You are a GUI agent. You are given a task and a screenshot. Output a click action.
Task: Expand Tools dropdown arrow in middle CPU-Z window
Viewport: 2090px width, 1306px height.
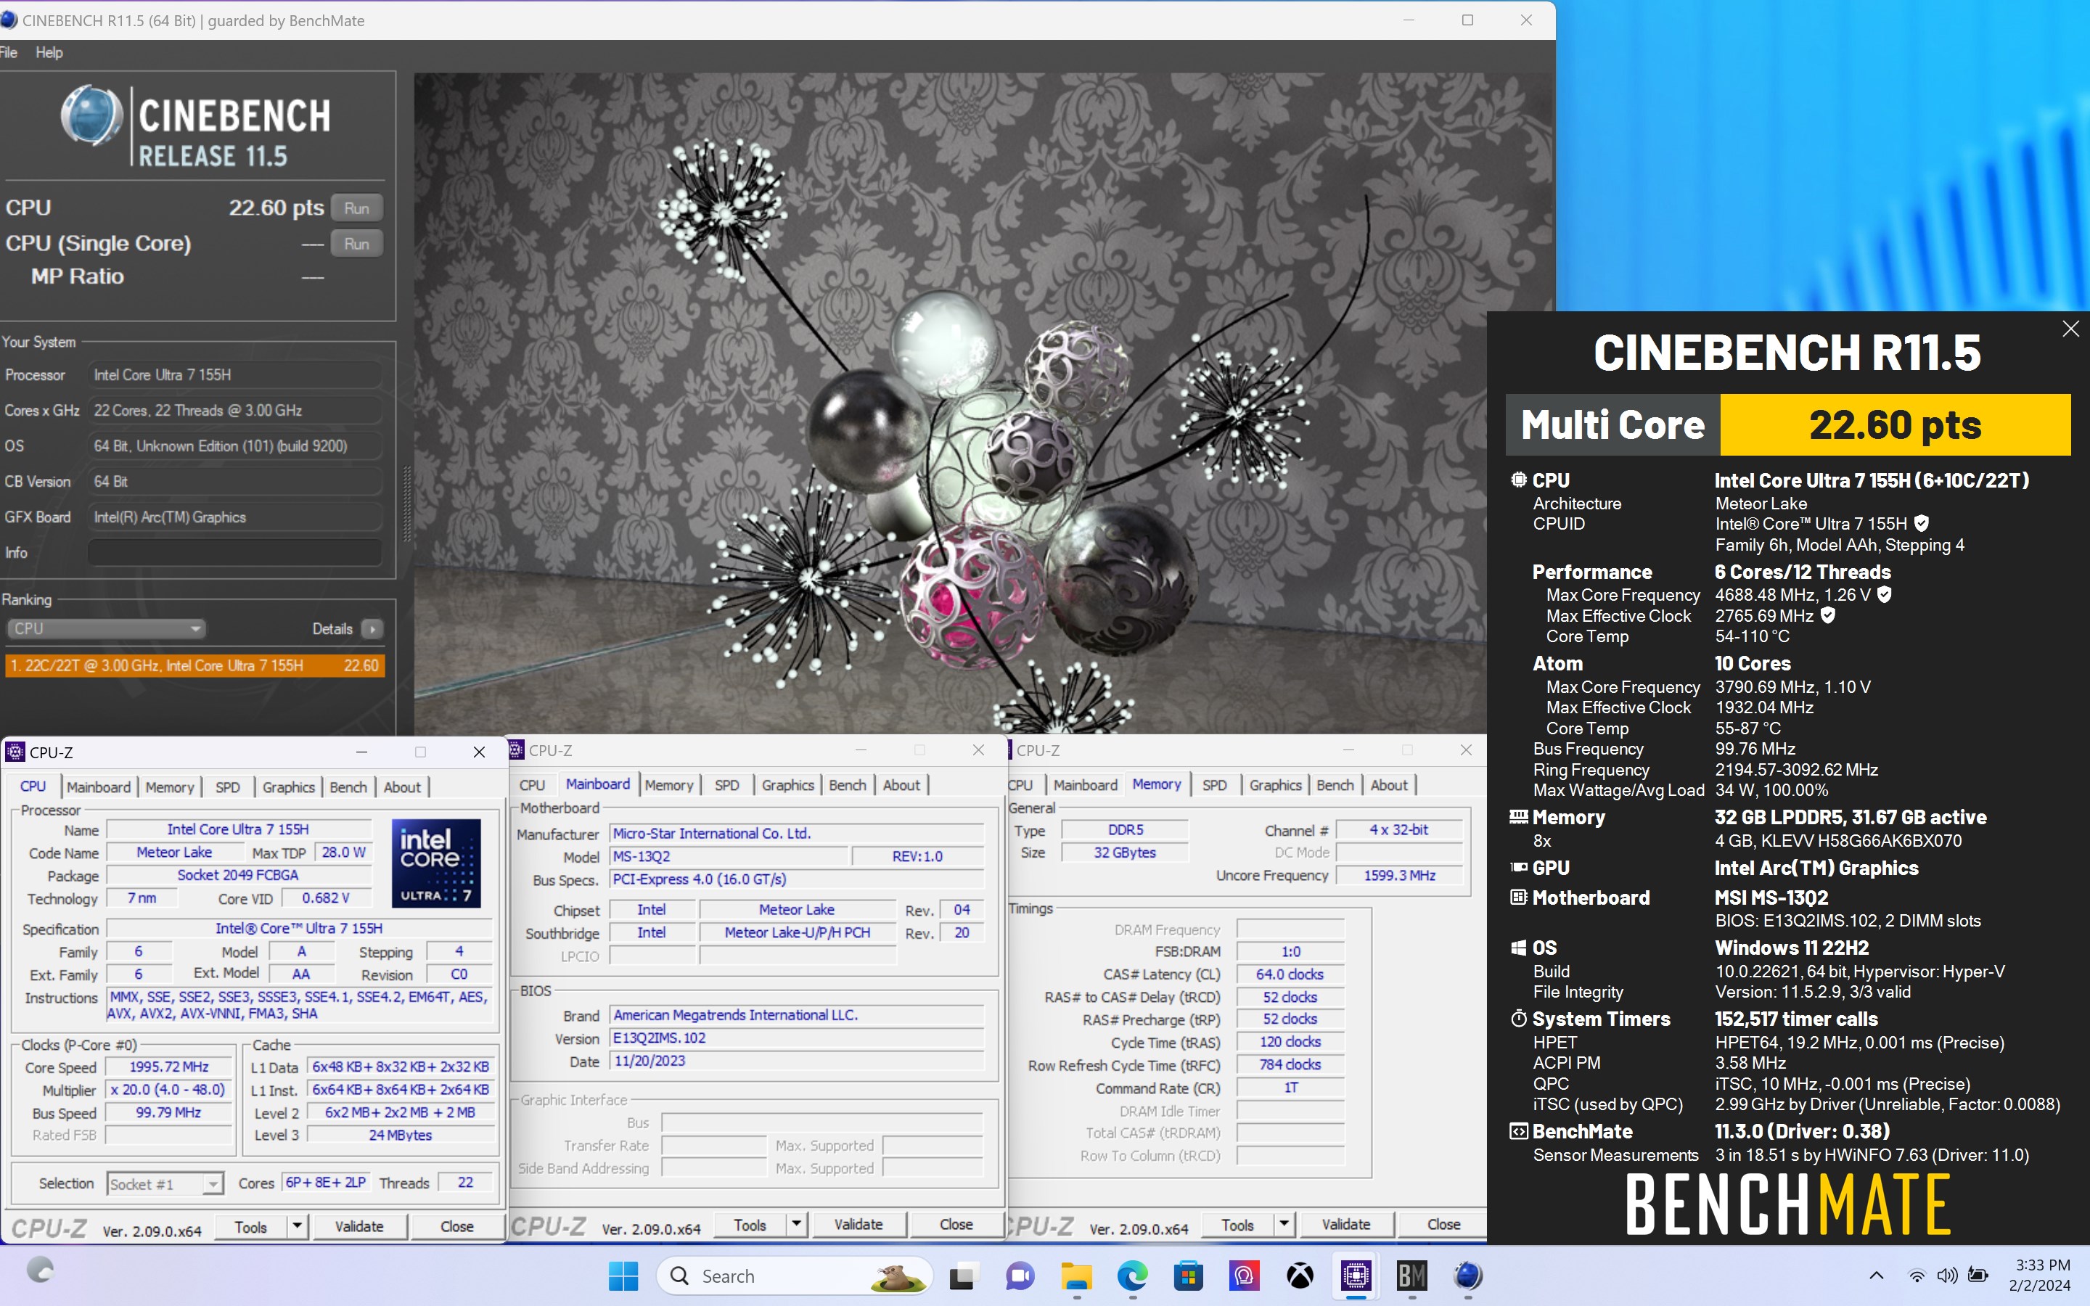tap(796, 1225)
